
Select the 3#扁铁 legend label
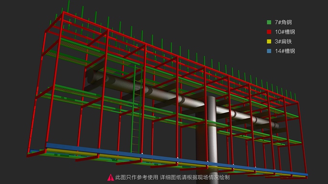point(283,42)
